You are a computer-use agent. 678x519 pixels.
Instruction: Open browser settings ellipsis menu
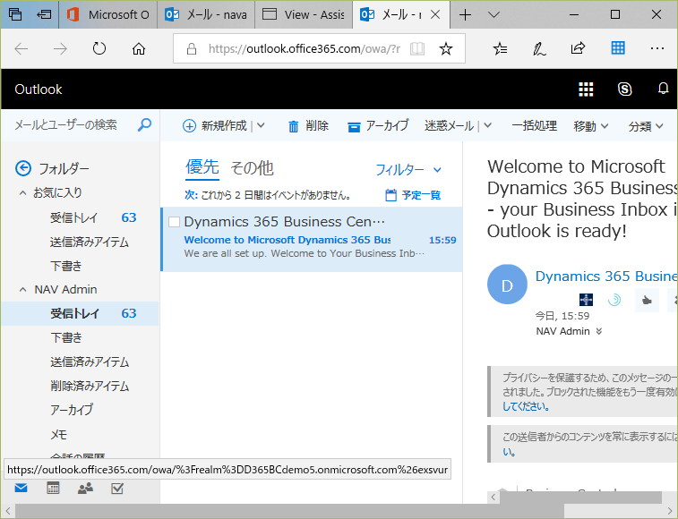click(x=657, y=48)
